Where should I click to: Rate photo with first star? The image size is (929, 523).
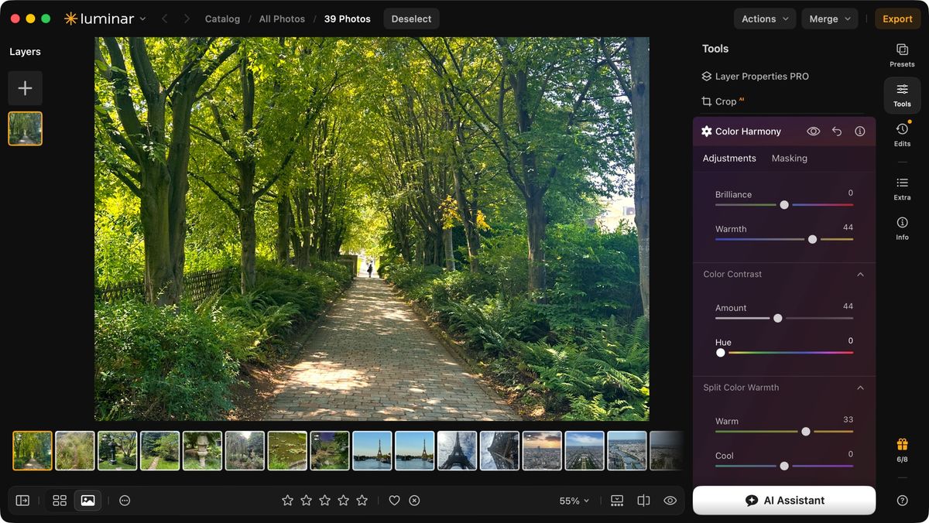(287, 501)
